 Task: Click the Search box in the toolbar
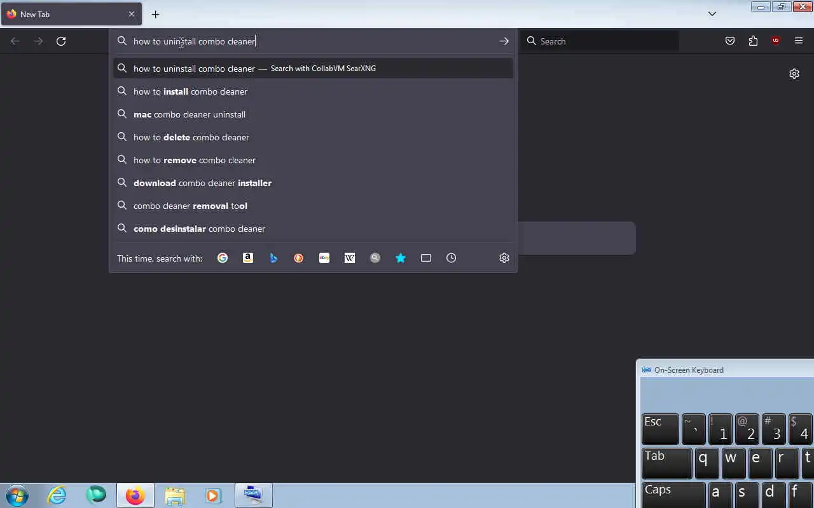click(x=600, y=41)
